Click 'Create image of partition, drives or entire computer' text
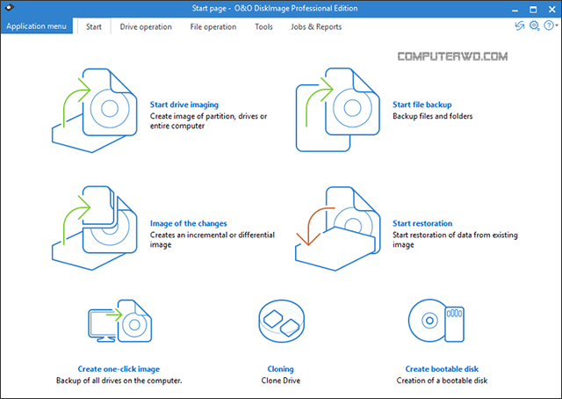 point(209,121)
